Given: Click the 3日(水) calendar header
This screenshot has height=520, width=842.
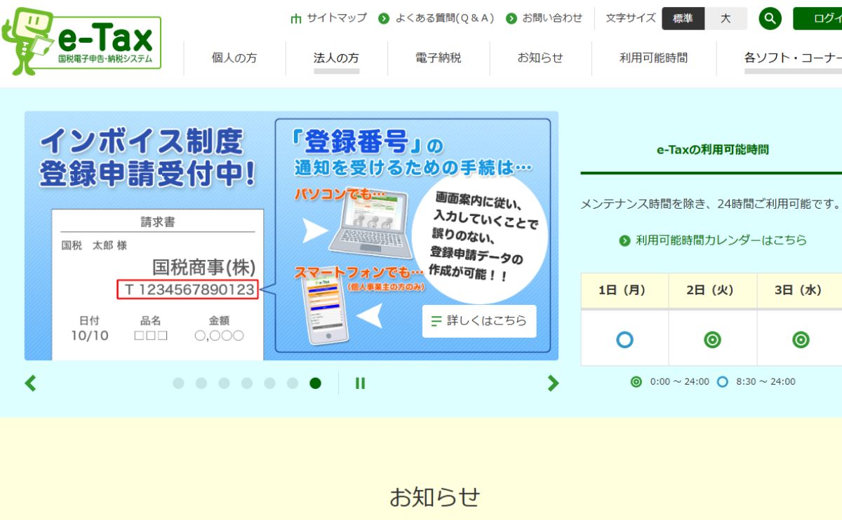Looking at the screenshot, I should click(801, 290).
